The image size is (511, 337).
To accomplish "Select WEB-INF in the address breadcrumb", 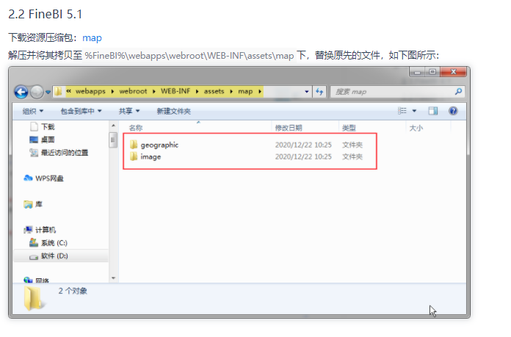I will click(x=175, y=91).
